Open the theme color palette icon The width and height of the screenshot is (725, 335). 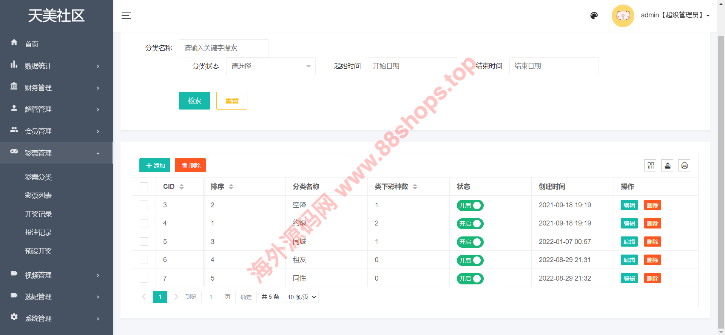[x=594, y=15]
